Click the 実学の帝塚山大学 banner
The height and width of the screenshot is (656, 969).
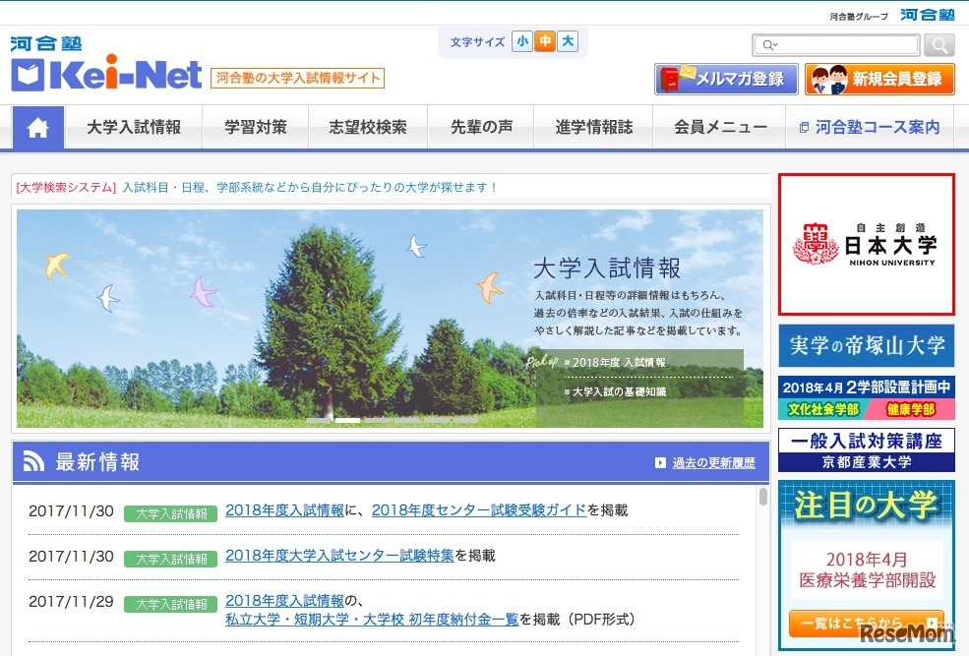click(x=867, y=345)
